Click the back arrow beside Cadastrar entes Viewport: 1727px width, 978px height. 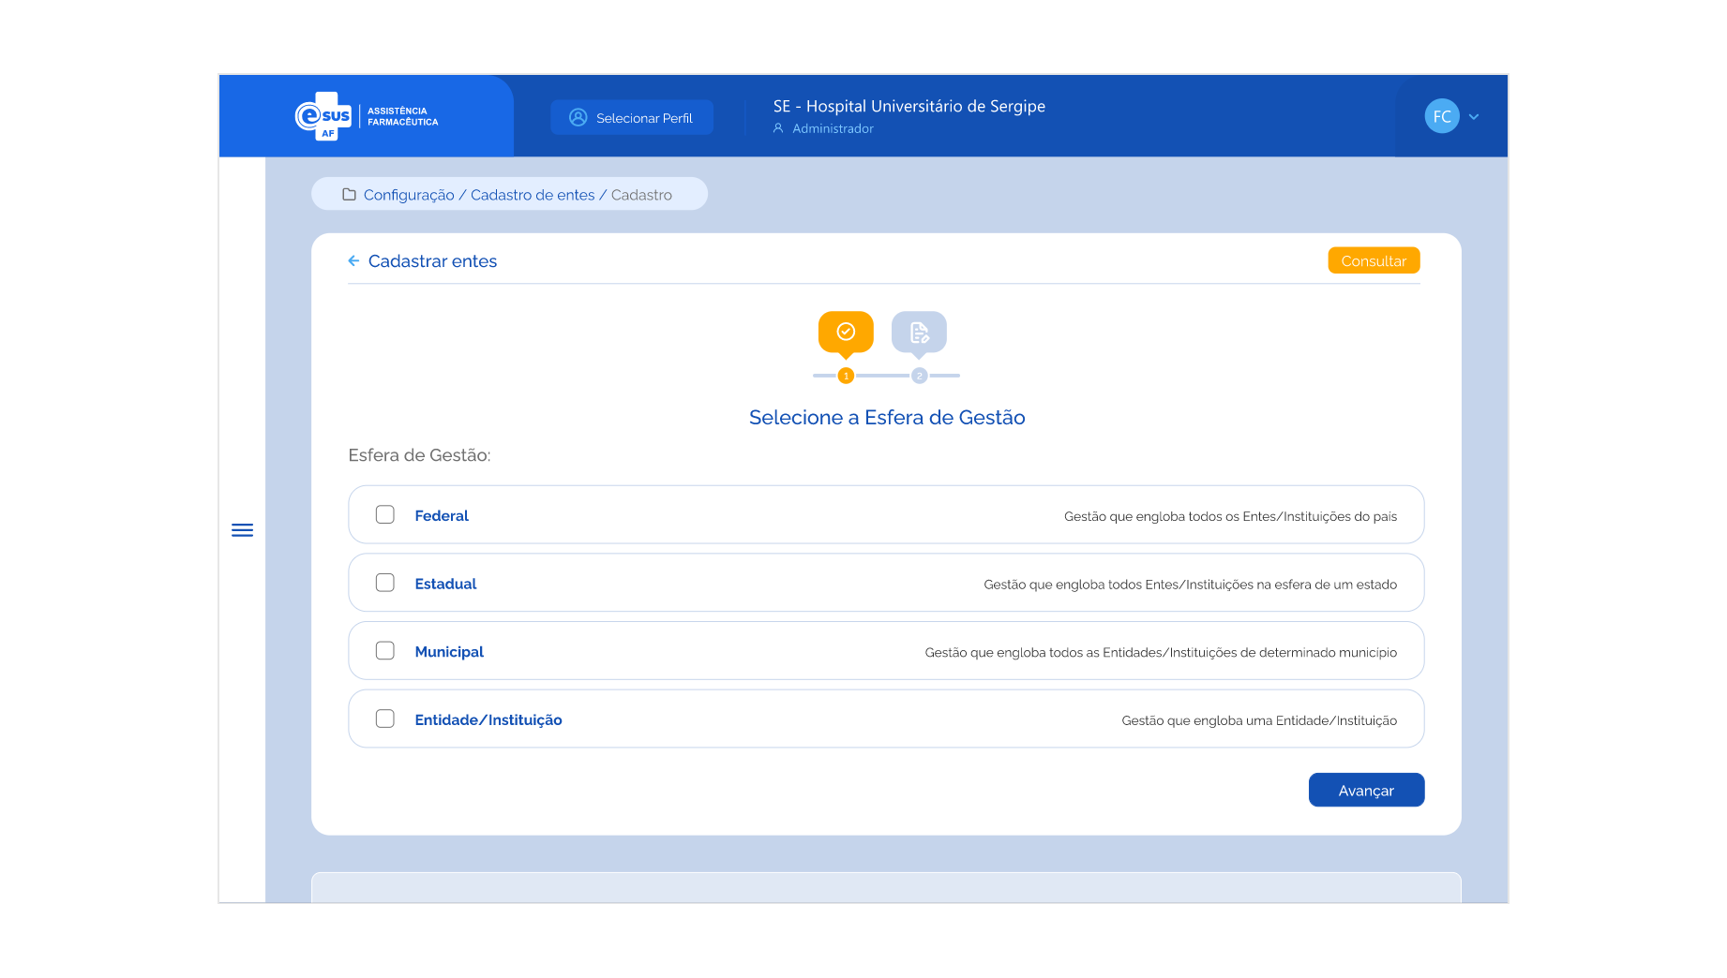pos(353,261)
